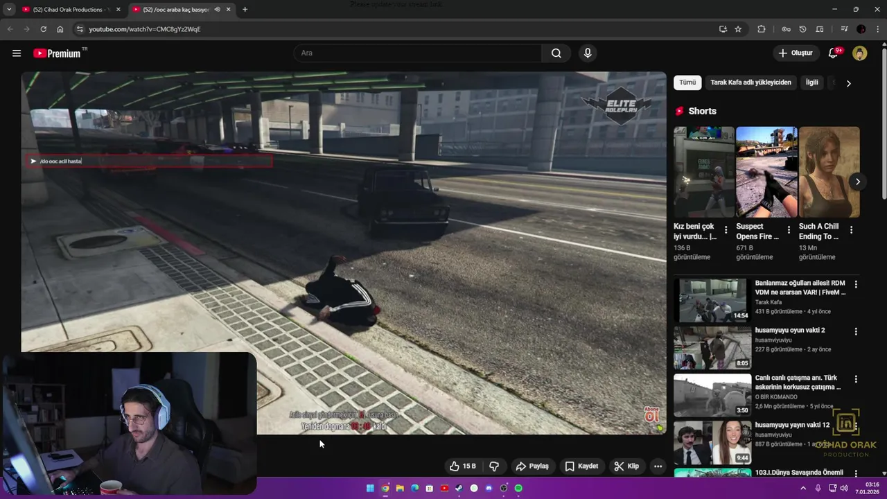View site information icon in address bar

[80, 29]
